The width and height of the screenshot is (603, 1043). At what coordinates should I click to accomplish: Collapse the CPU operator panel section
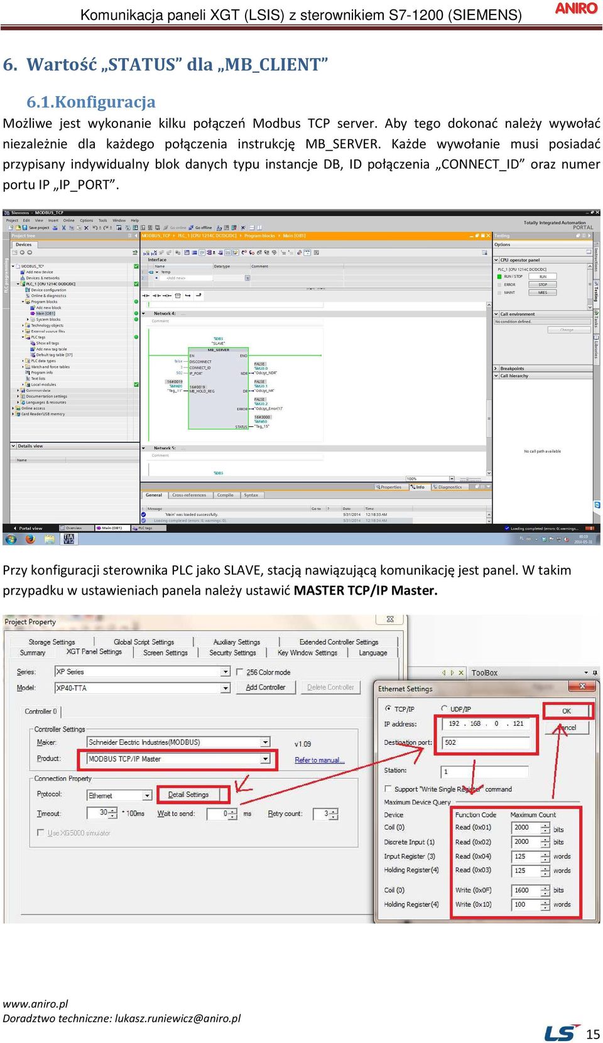(x=497, y=260)
